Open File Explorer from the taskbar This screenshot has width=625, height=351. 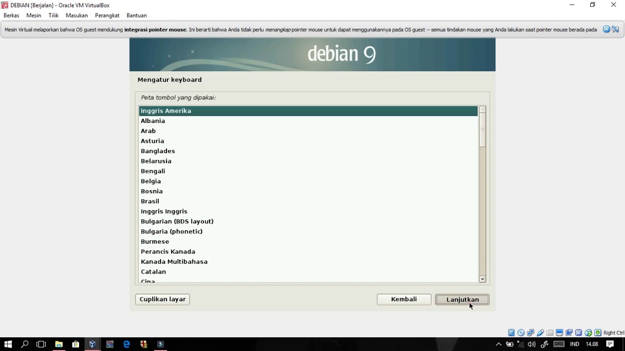click(x=59, y=344)
